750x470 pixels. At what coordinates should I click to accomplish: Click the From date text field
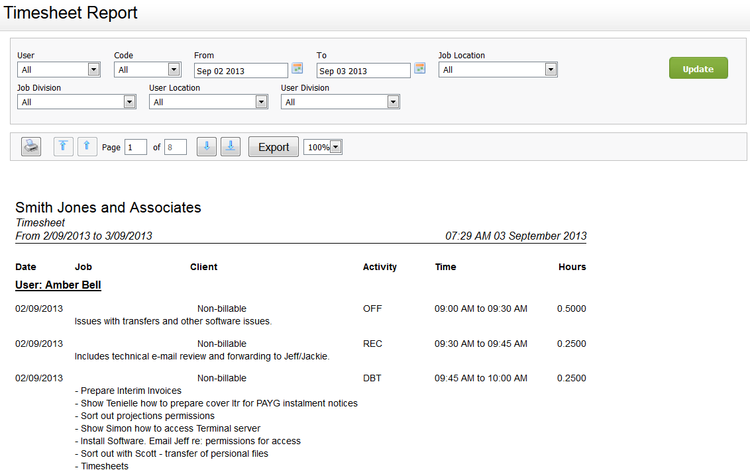click(241, 71)
